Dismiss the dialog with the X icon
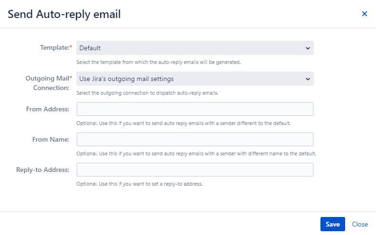Viewport: 376px width, 235px height. 364,14
